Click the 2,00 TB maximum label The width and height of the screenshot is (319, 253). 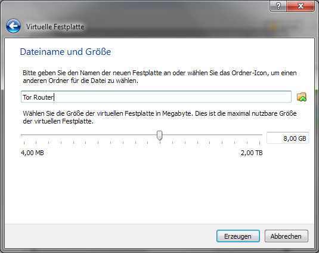coord(252,153)
